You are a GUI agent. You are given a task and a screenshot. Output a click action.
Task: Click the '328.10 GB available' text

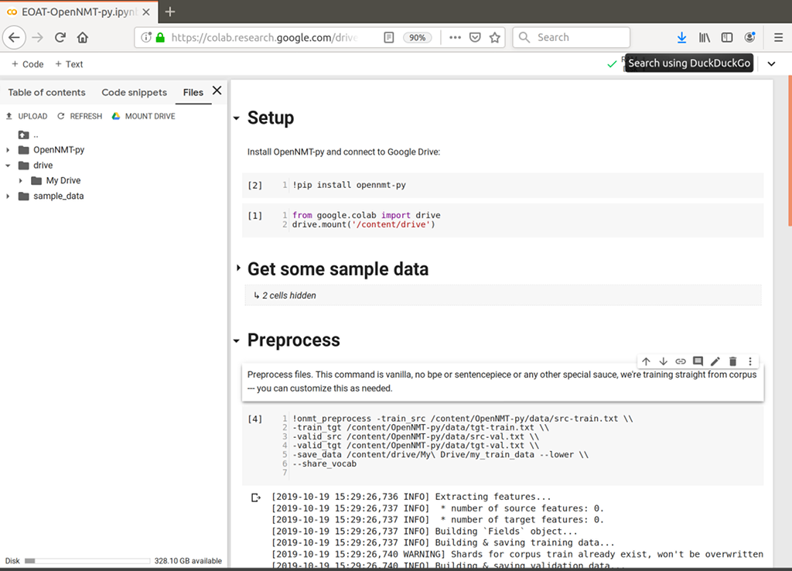[188, 561]
